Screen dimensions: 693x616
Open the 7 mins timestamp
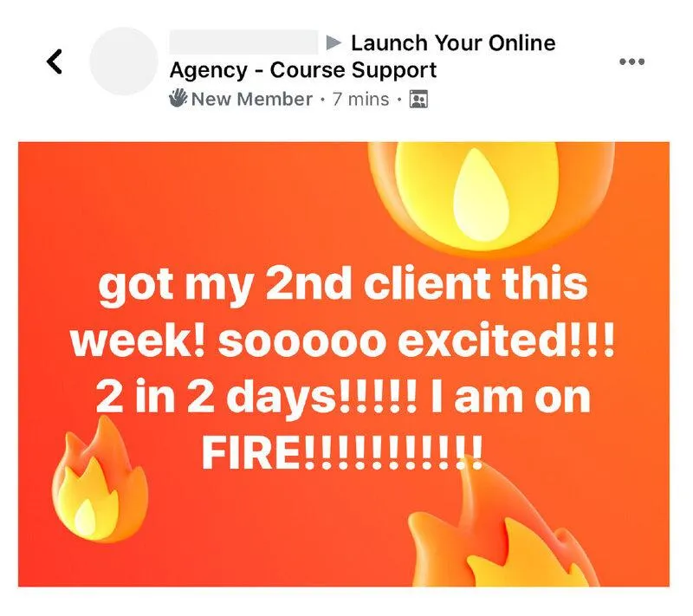(360, 99)
